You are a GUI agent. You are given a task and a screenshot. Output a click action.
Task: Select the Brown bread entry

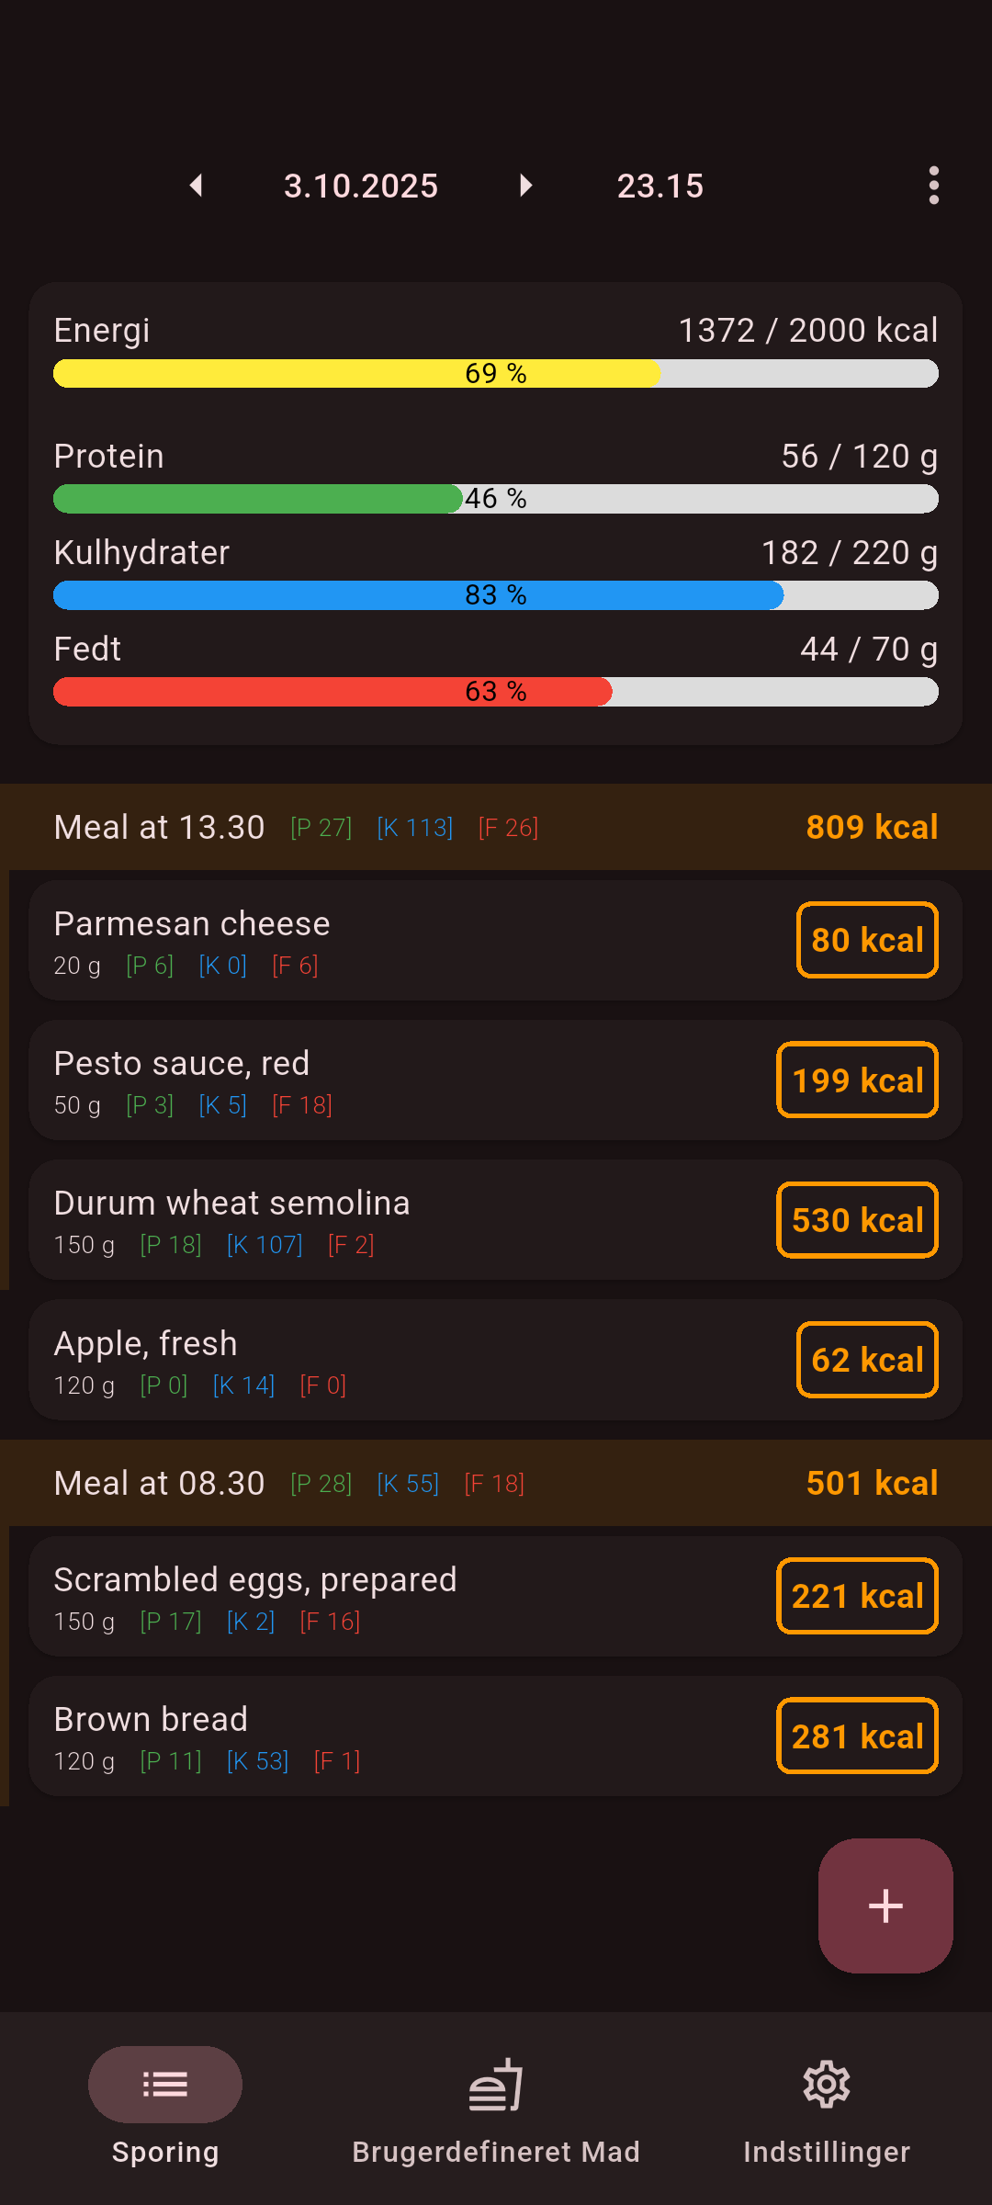[x=367, y=1736]
